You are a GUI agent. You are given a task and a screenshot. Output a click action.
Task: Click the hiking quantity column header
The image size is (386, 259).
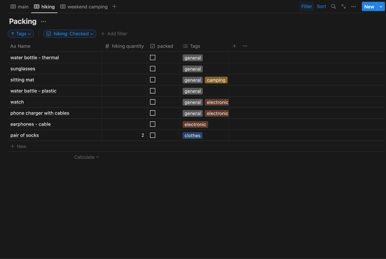pos(124,46)
